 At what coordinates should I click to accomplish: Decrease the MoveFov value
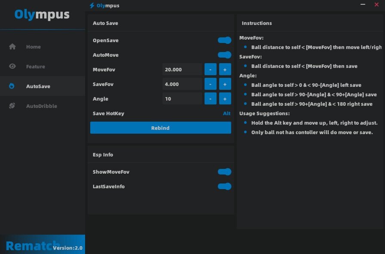pos(211,70)
